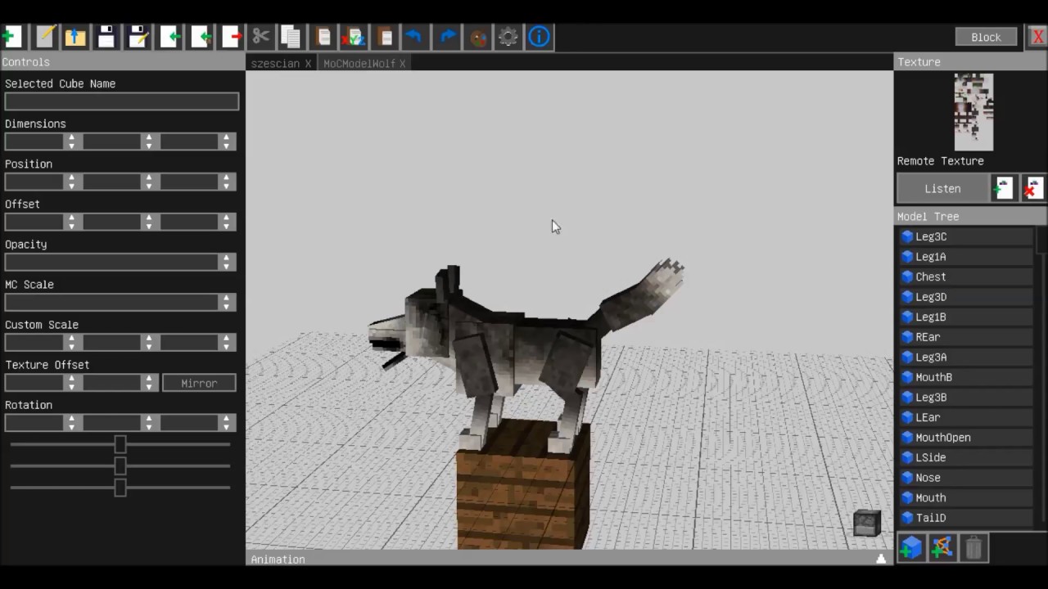Save the project with the floppy disk icon
Screen dimensions: 1048x589
point(106,37)
